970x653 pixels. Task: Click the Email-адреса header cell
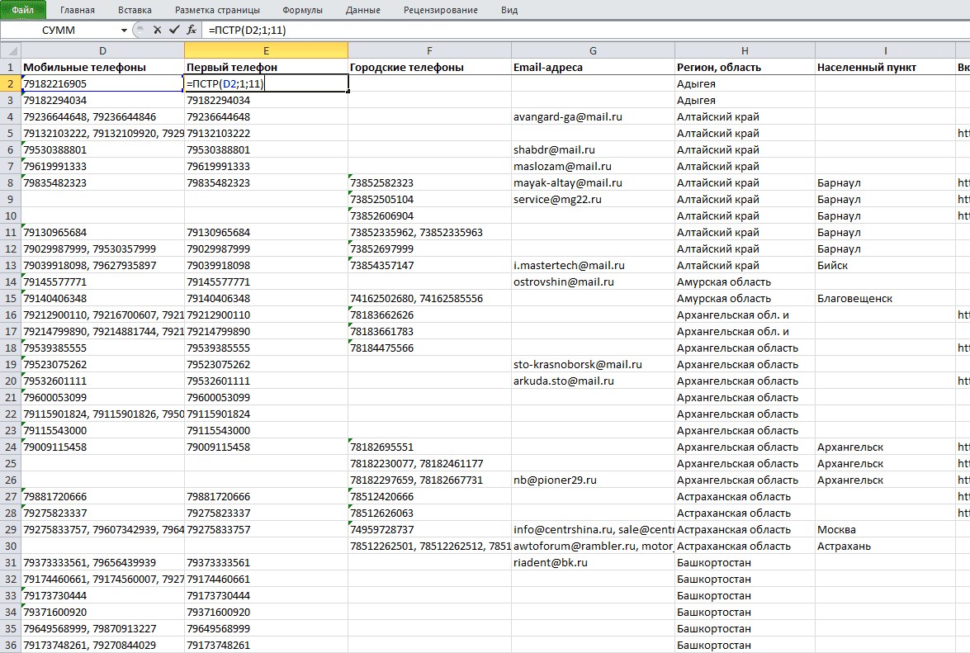593,68
